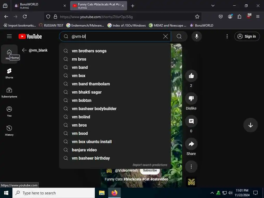The width and height of the screenshot is (264, 198).
Task: Open Subscriptions in the sidebar
Action: click(x=9, y=93)
